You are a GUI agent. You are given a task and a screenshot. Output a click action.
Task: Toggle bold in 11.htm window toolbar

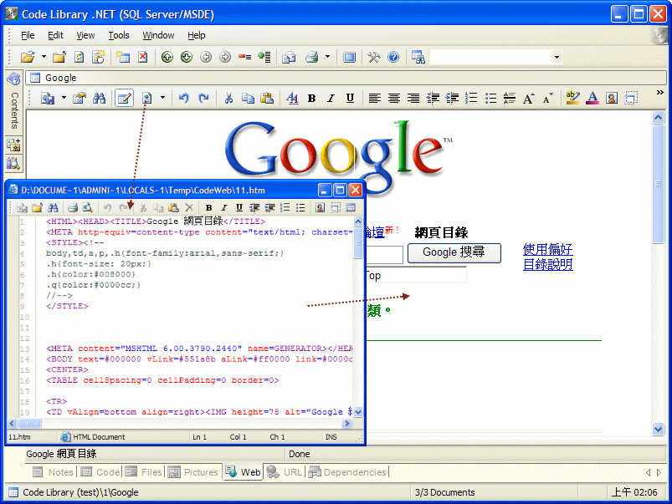pyautogui.click(x=208, y=207)
